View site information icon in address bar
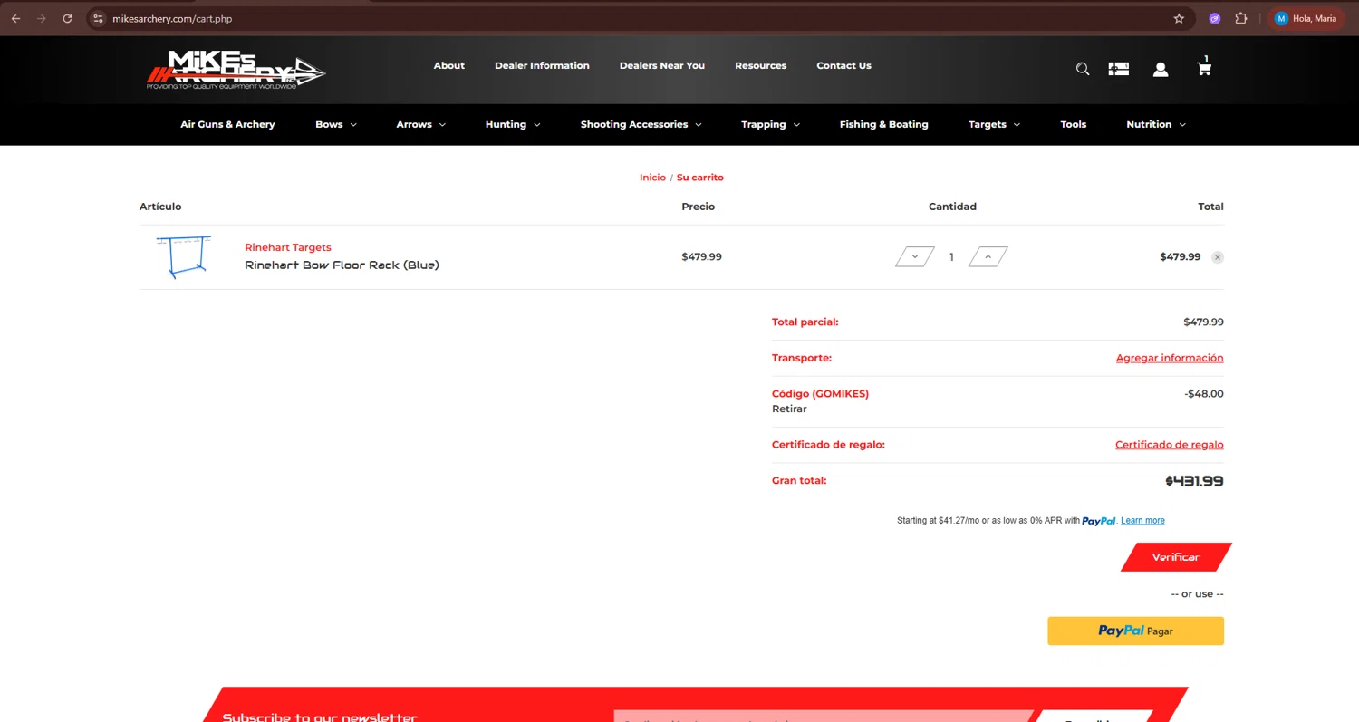The height and width of the screenshot is (722, 1359). pyautogui.click(x=99, y=18)
